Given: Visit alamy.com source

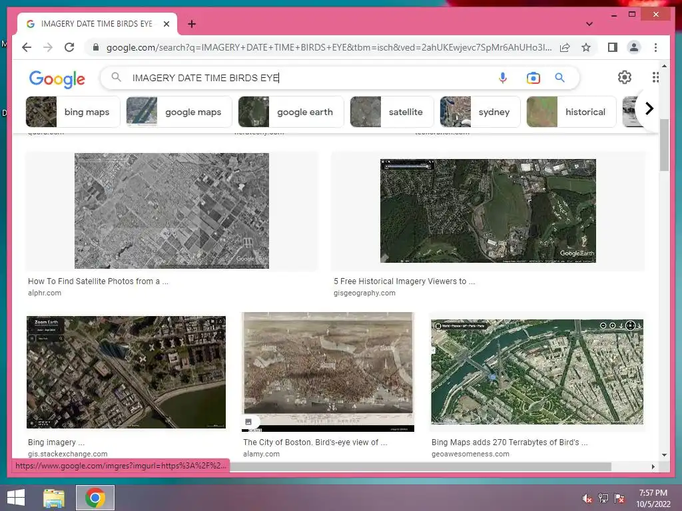Looking at the screenshot, I should pos(261,454).
